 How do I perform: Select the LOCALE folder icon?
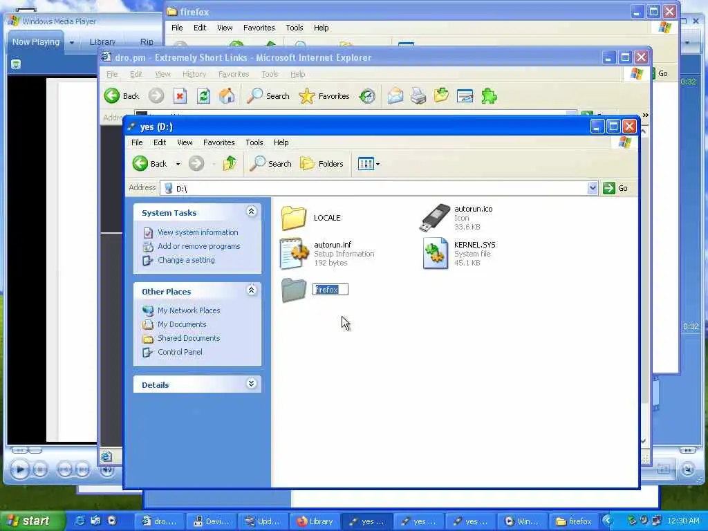(293, 218)
